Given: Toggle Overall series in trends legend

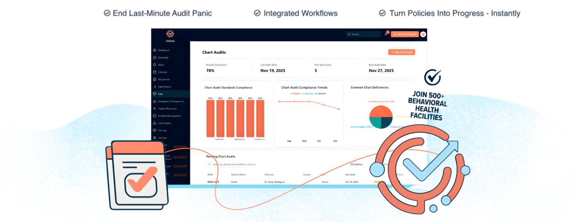Looking at the screenshot, I should coord(295,93).
